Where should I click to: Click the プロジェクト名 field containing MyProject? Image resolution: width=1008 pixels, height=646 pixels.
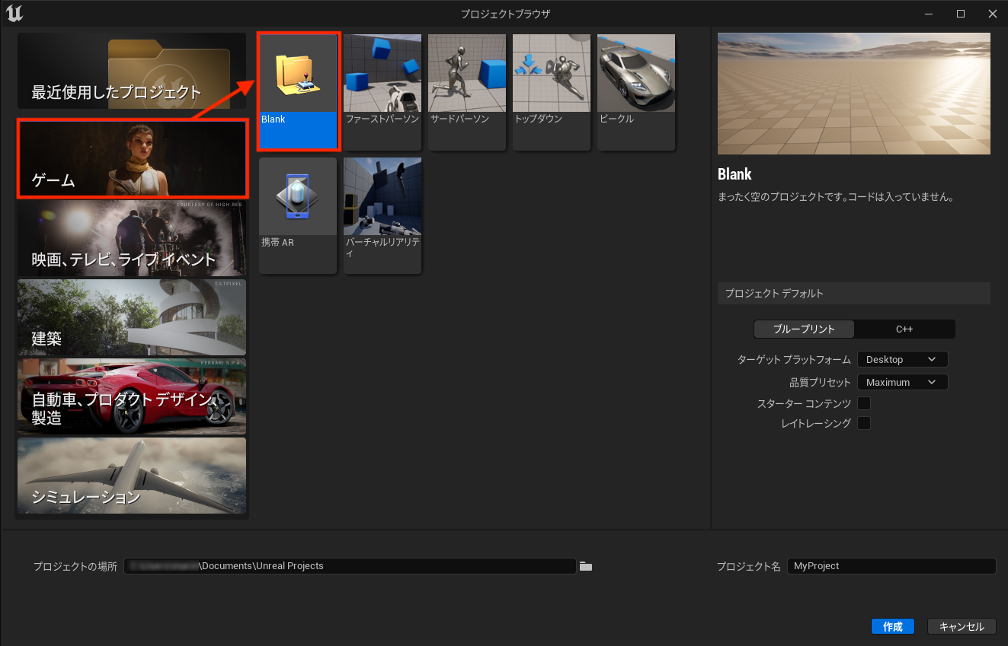pos(891,566)
